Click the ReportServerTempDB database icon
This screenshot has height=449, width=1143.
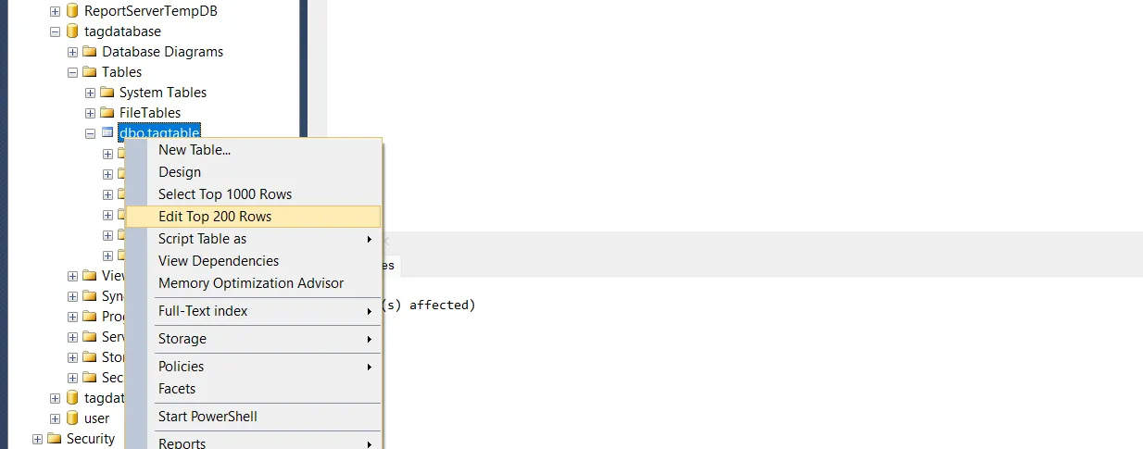[x=72, y=11]
